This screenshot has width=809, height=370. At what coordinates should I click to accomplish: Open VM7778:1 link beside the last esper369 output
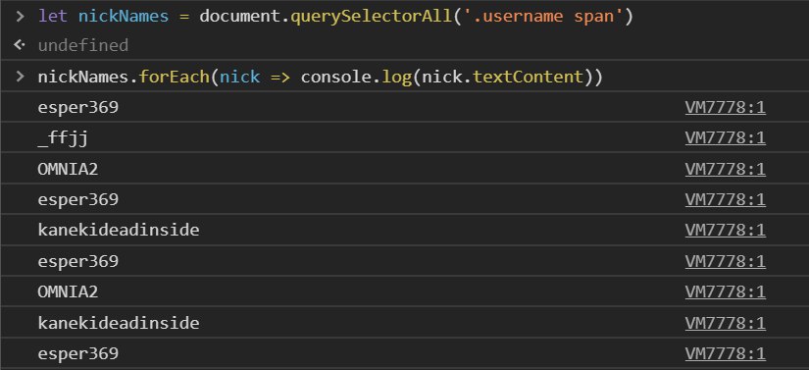pos(725,354)
